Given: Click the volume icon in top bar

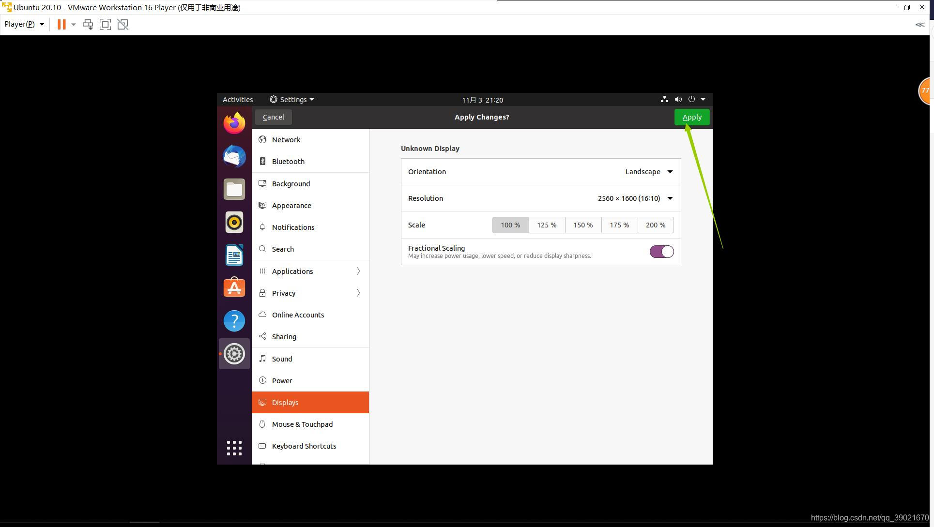Looking at the screenshot, I should tap(678, 99).
